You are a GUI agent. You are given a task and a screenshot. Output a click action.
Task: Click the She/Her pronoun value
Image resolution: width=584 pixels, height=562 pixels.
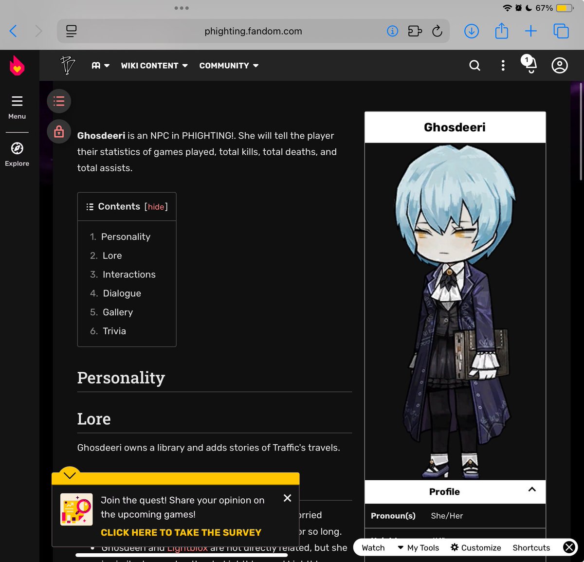447,516
